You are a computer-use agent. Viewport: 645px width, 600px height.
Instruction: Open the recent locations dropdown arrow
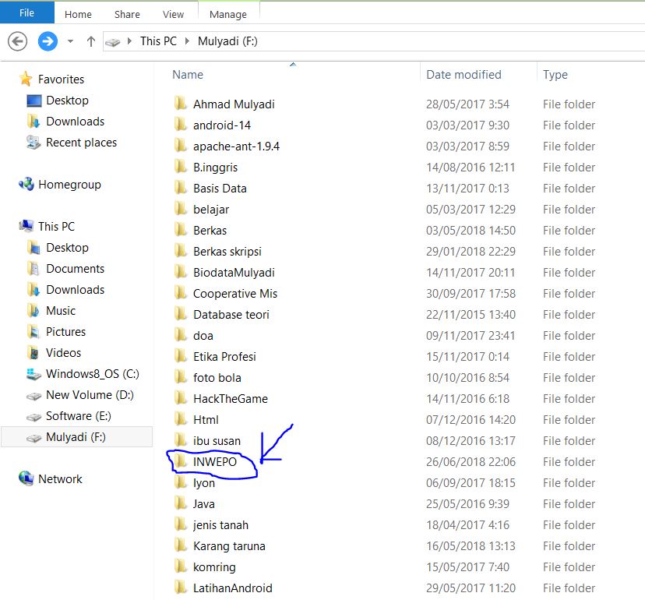70,41
